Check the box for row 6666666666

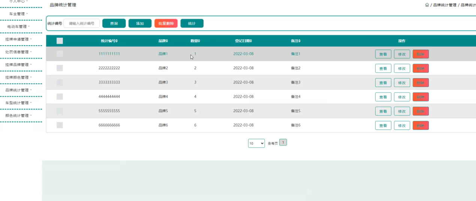point(60,125)
